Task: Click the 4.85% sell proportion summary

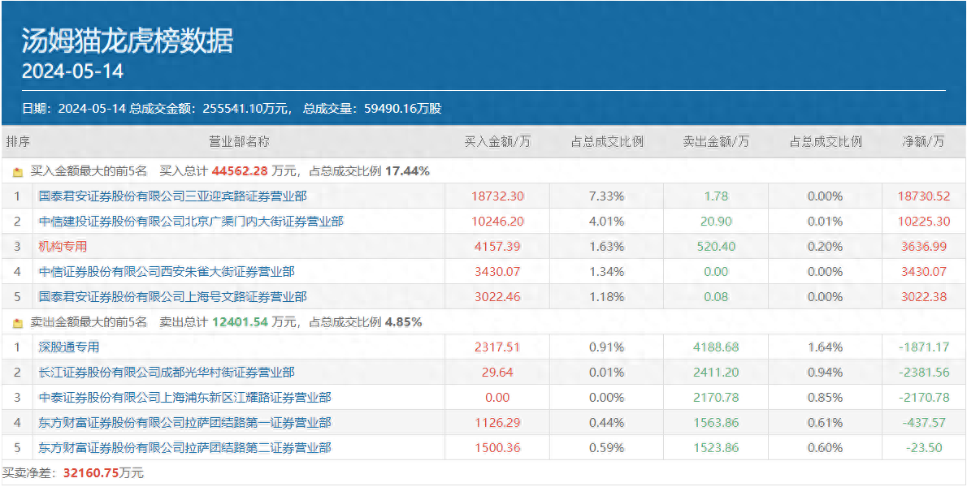Action: coord(404,322)
